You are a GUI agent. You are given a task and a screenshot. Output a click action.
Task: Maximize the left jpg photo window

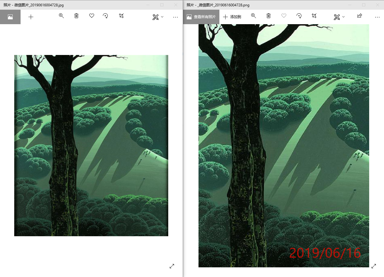(x=162, y=5)
